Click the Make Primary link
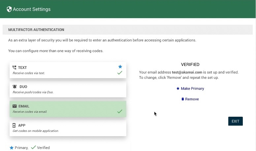This screenshot has width=256, height=151. coord(192,88)
